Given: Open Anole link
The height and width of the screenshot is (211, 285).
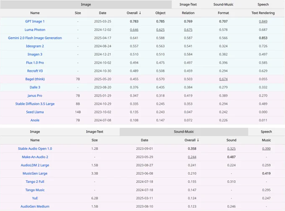Looking at the screenshot, I should click(35, 120).
